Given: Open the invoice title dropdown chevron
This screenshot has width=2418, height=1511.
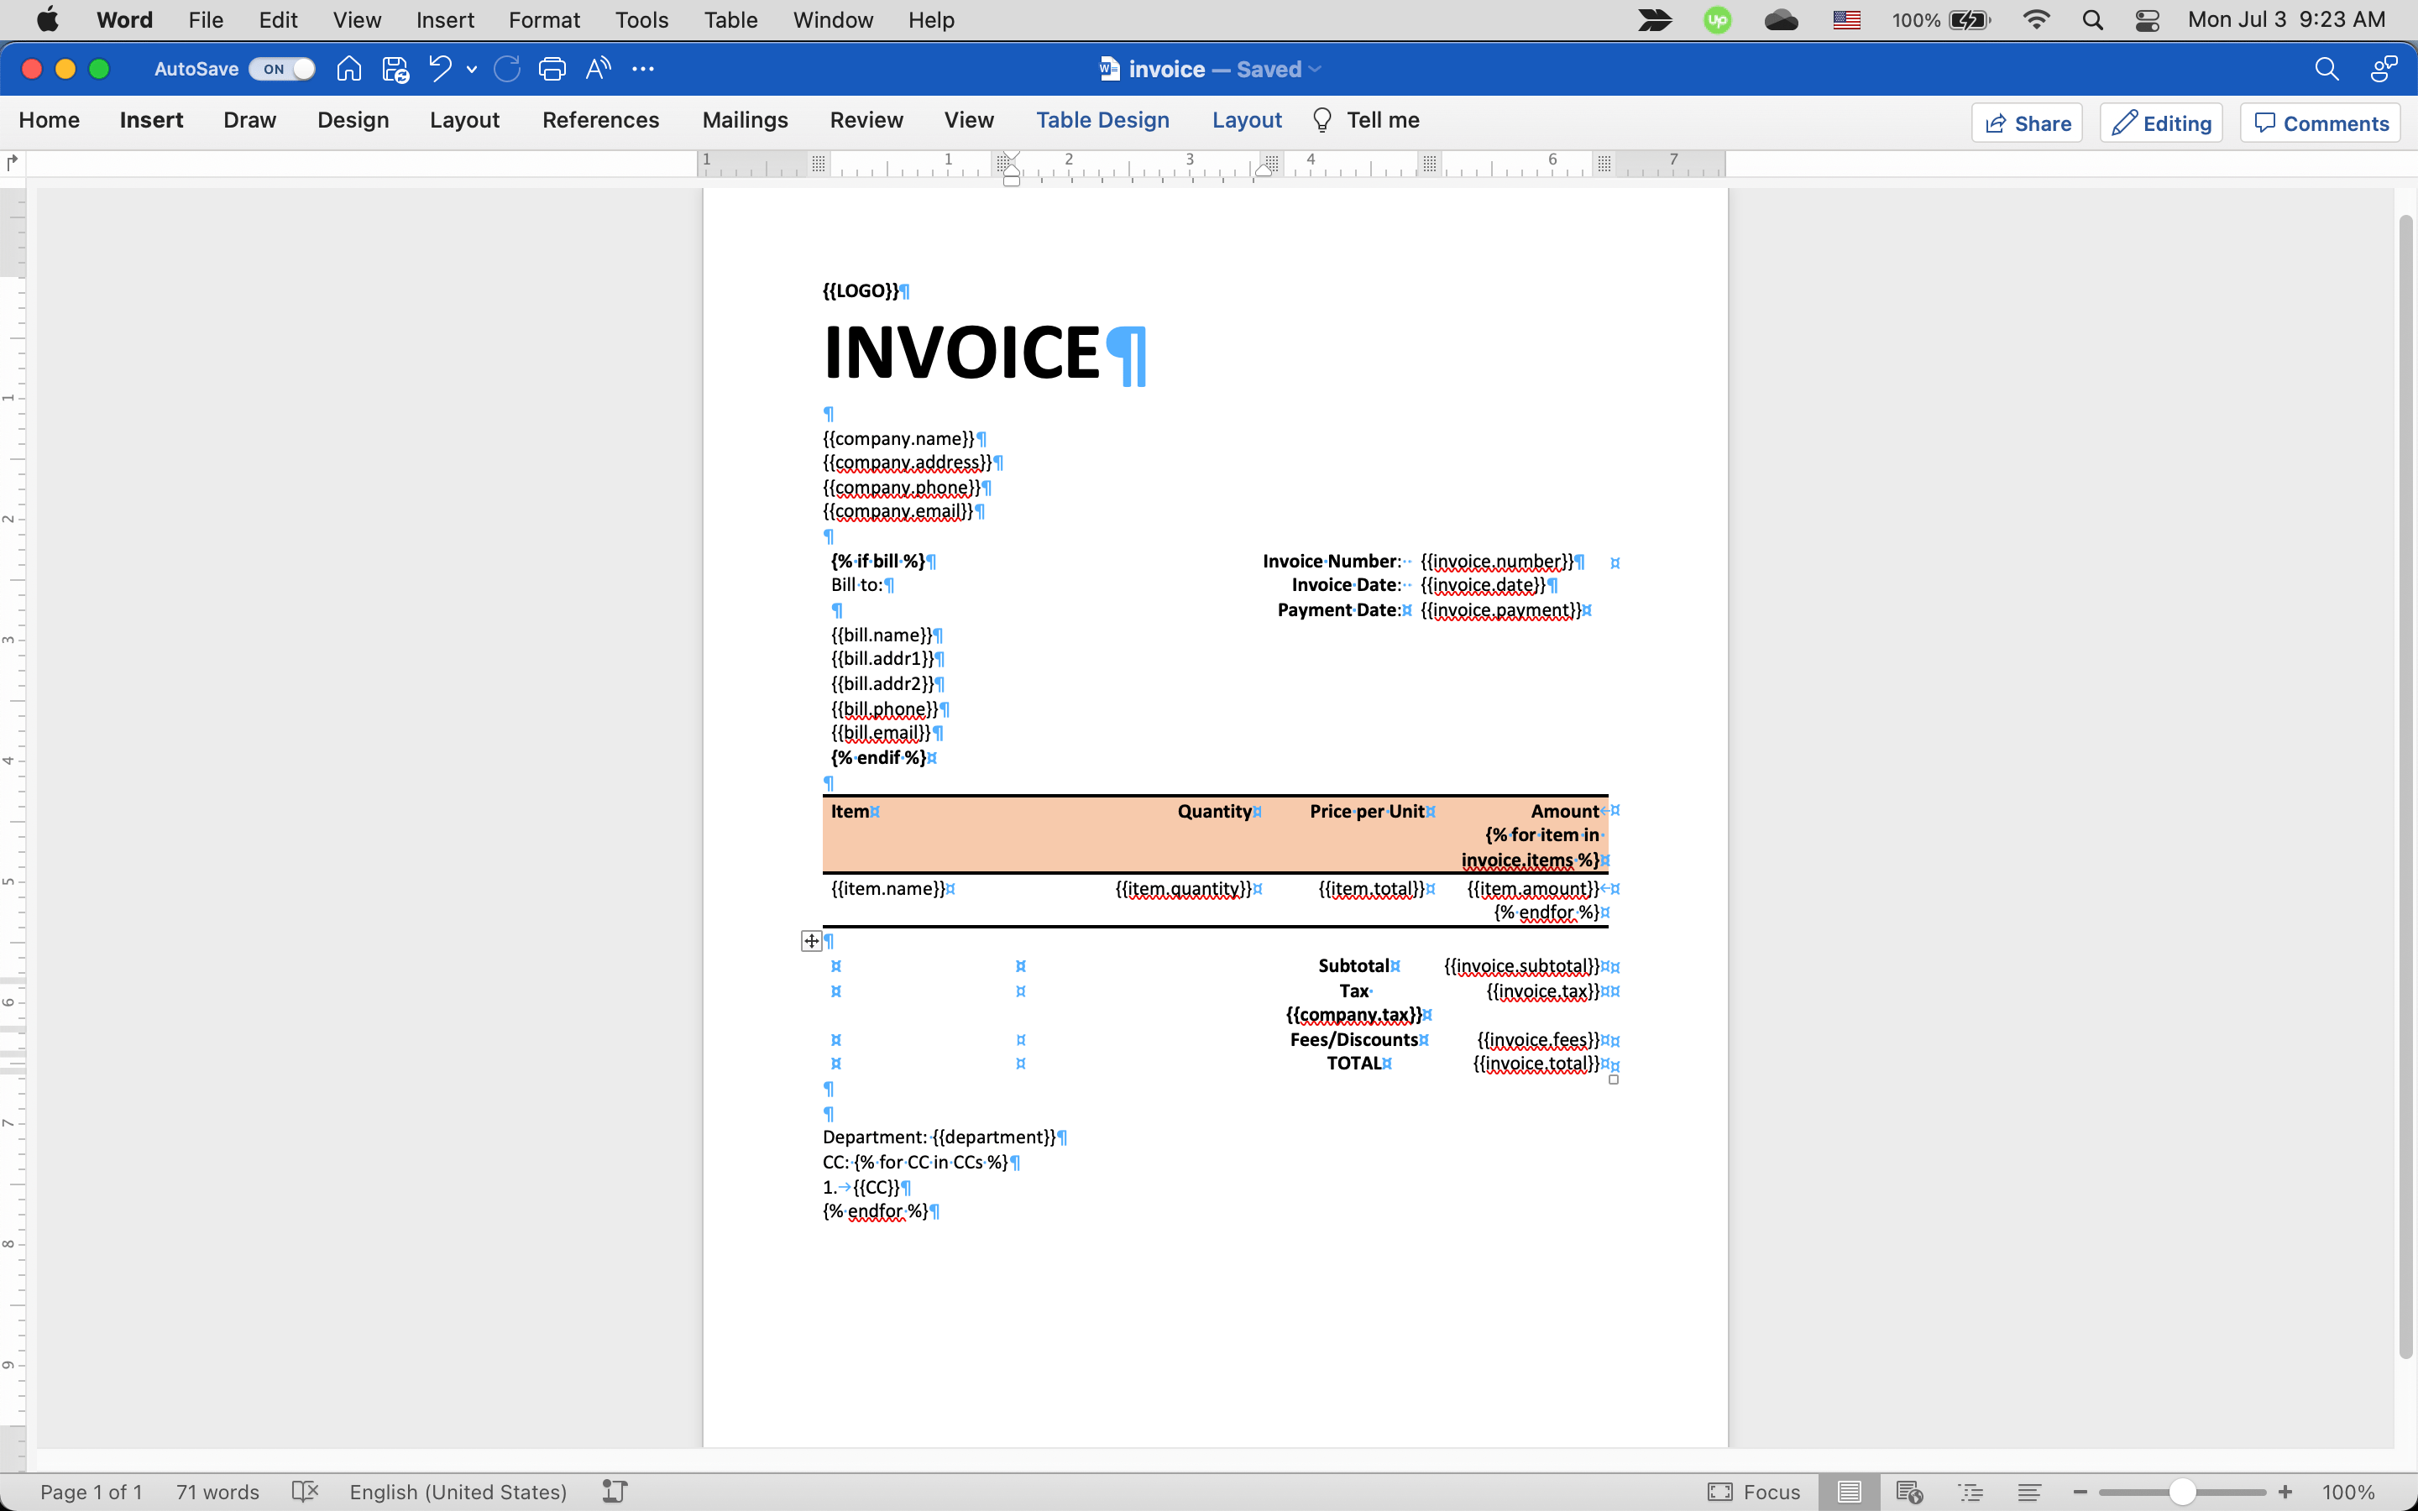Looking at the screenshot, I should (x=1315, y=69).
